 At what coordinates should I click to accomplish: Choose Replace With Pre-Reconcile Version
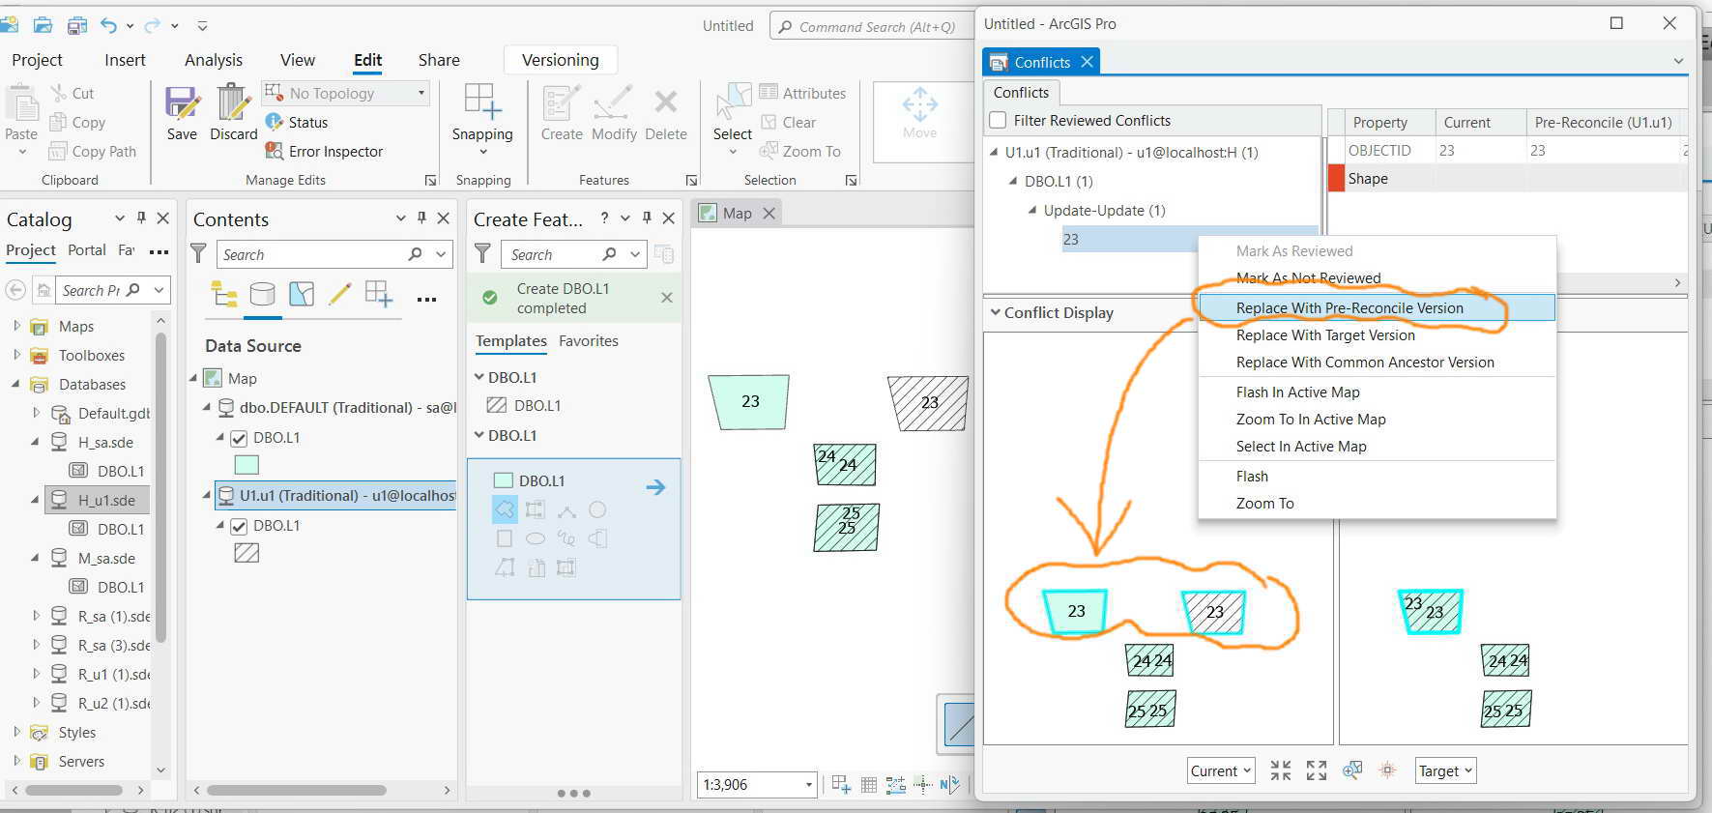1377,307
